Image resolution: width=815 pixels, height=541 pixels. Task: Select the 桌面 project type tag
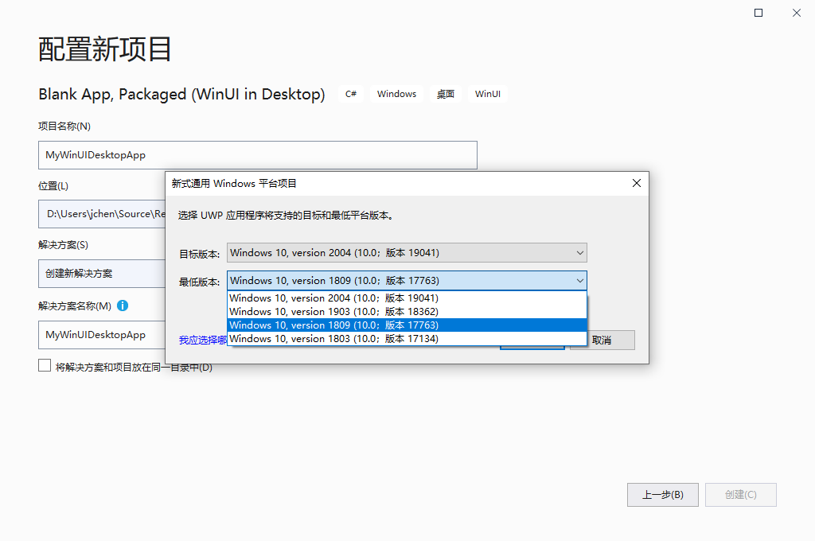(x=446, y=93)
